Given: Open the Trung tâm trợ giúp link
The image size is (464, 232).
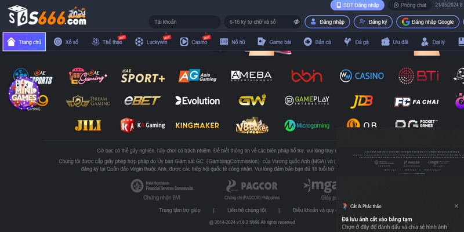Looking at the screenshot, I should (x=180, y=210).
